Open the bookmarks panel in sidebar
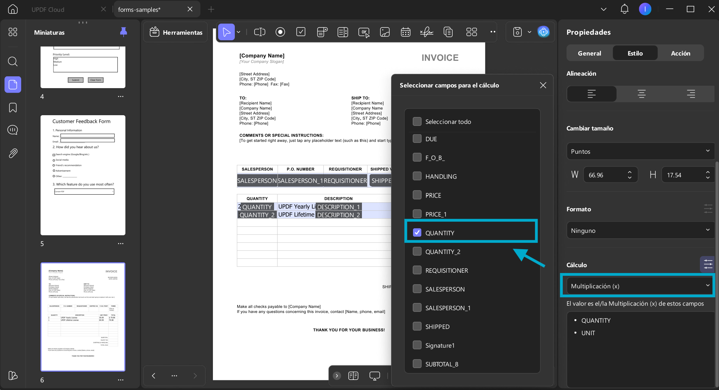This screenshot has width=719, height=390. (13, 108)
